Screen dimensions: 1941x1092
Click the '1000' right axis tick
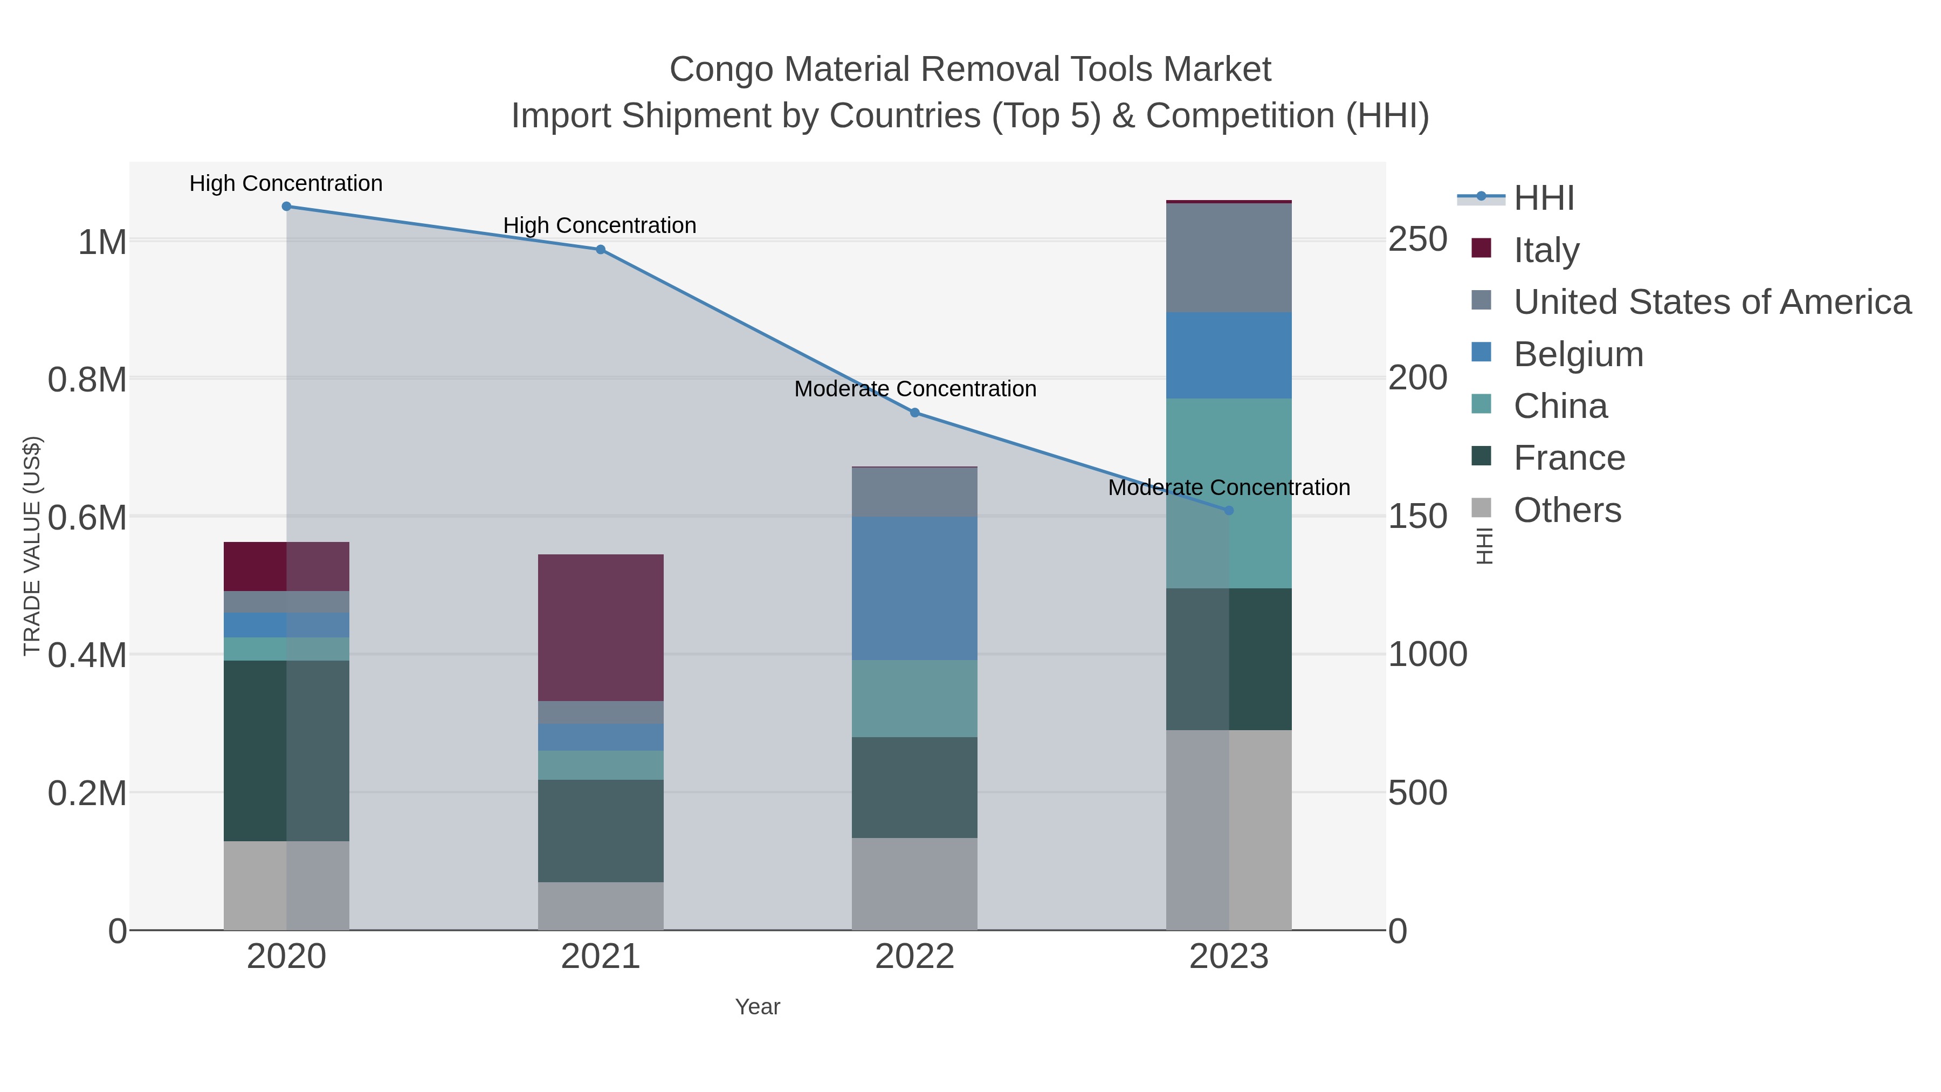click(1428, 654)
